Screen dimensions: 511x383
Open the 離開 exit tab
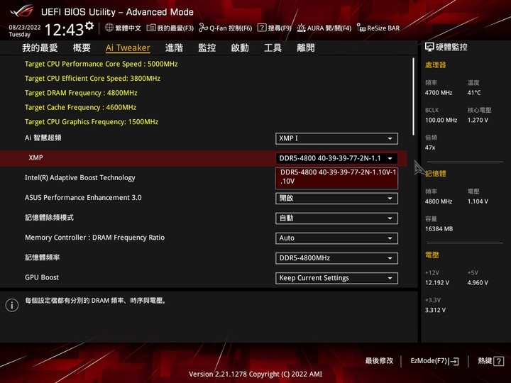tap(306, 48)
